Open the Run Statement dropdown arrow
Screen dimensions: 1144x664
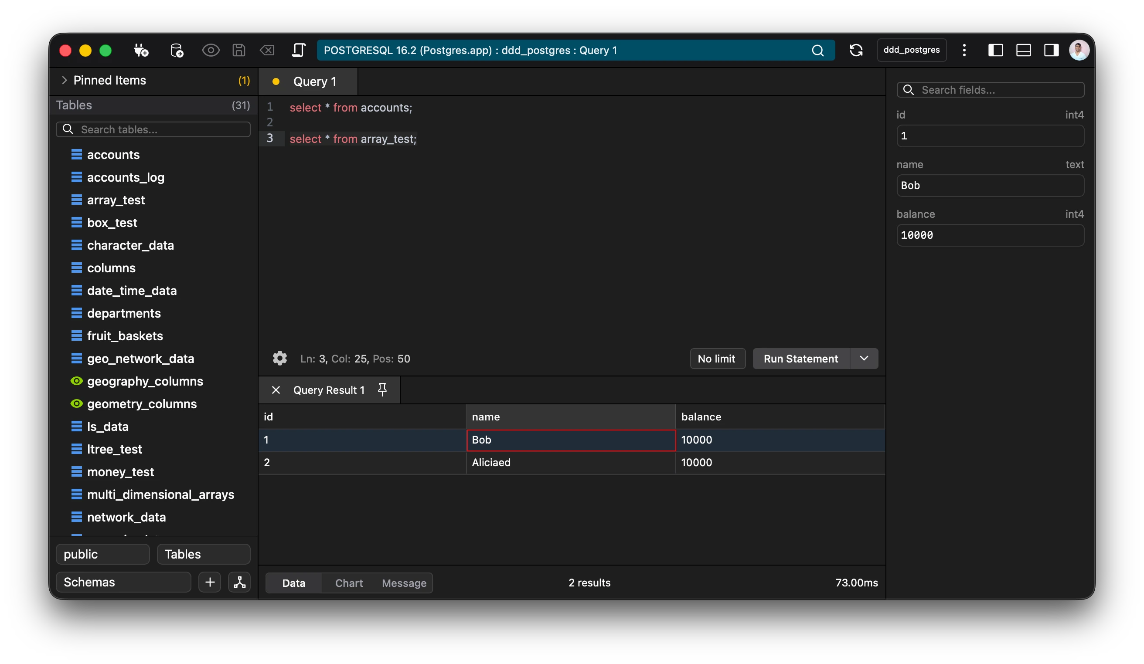point(864,358)
